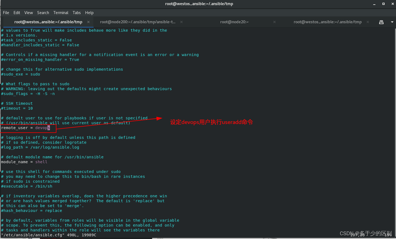Switch to the root@node20:~ tab

[234, 22]
